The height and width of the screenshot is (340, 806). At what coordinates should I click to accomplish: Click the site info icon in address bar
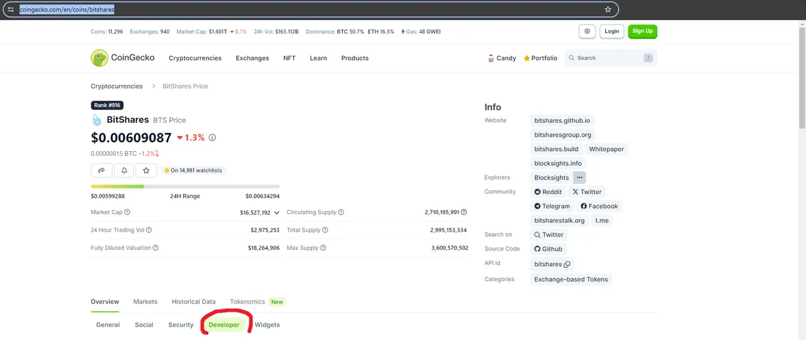point(10,9)
